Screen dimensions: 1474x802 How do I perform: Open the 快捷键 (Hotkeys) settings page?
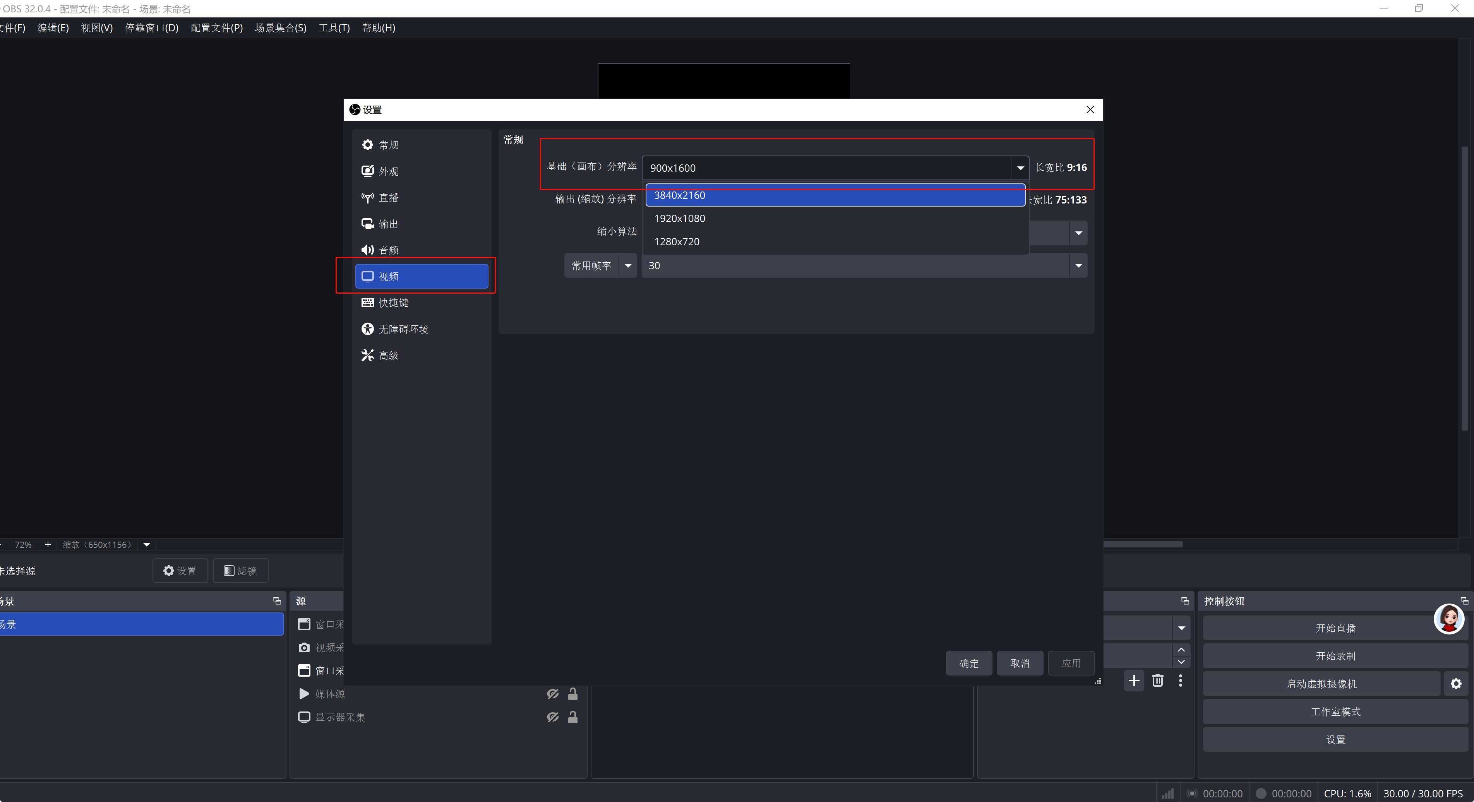point(393,303)
